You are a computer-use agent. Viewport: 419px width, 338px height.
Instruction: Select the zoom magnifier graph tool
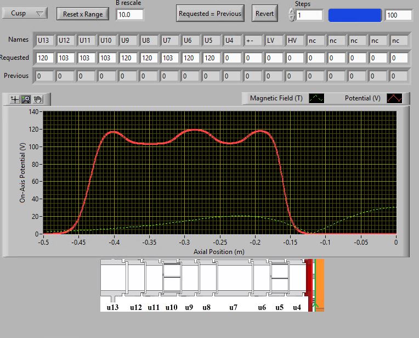pos(26,99)
